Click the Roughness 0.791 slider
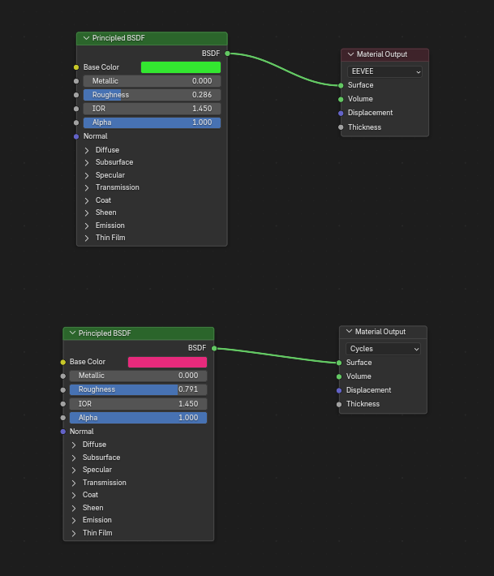The image size is (494, 576). click(139, 389)
